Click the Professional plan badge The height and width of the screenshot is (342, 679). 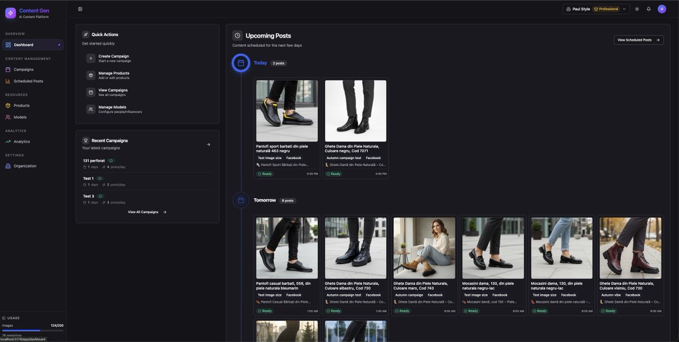(606, 9)
